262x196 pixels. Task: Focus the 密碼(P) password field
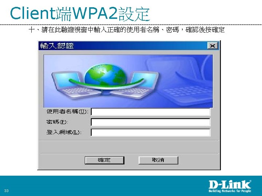pos(151,122)
